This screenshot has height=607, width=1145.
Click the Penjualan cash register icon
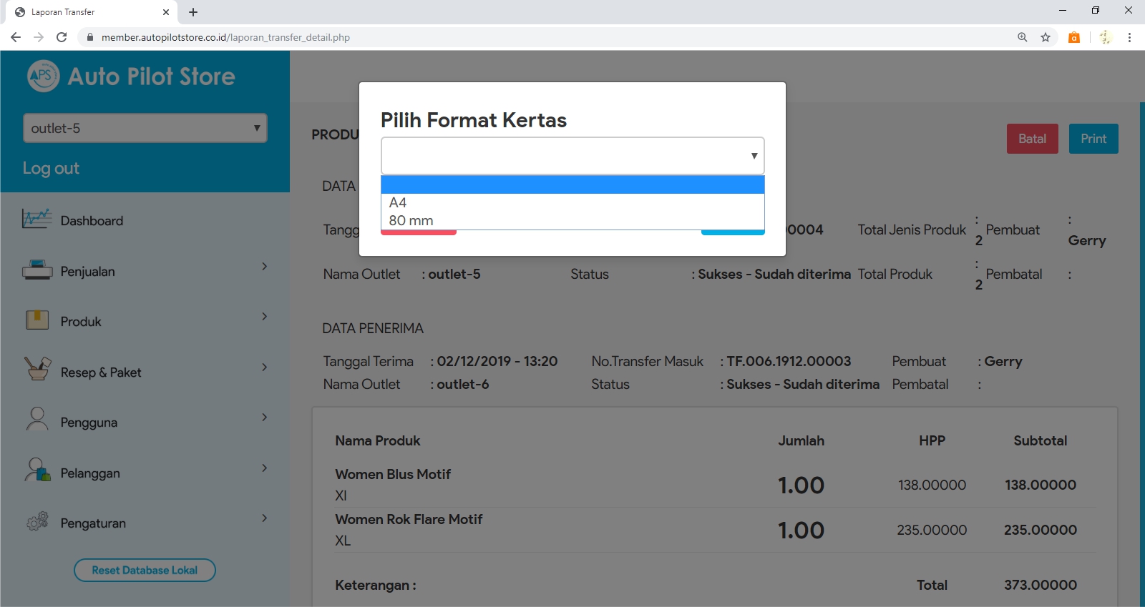click(37, 270)
